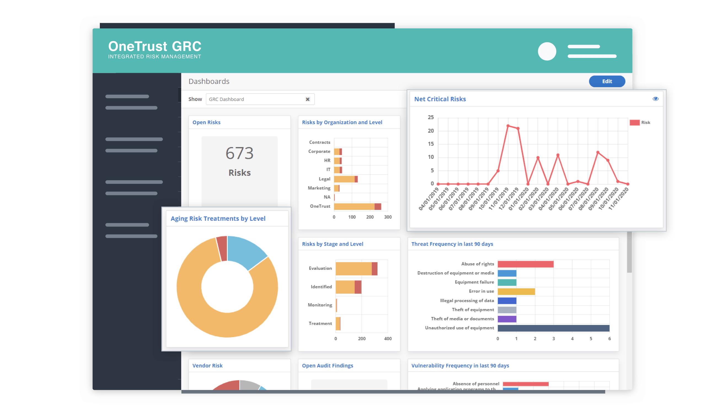Open the Open Audit Findings title
728x416 pixels.
tap(327, 366)
